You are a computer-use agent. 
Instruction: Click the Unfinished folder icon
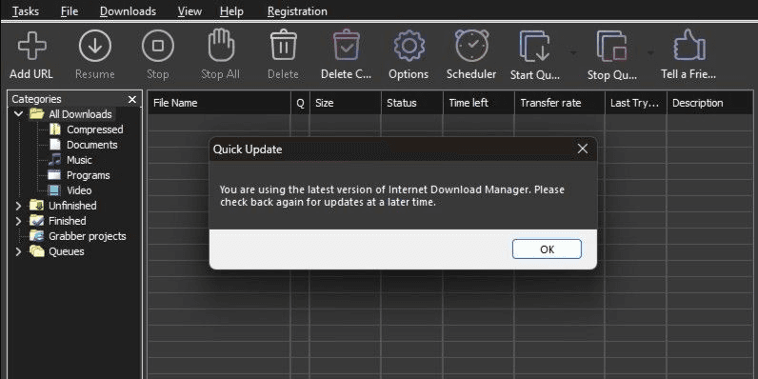point(37,206)
